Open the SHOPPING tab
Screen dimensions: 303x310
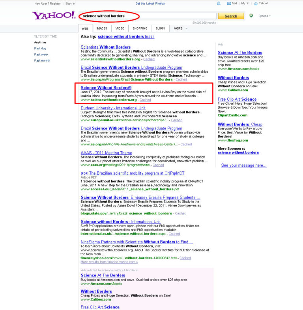click(x=140, y=28)
